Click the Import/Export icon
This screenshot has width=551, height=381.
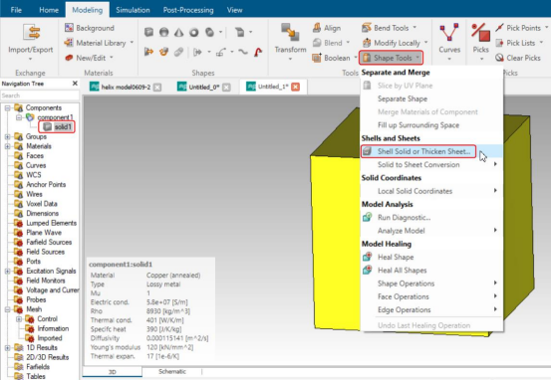point(31,32)
